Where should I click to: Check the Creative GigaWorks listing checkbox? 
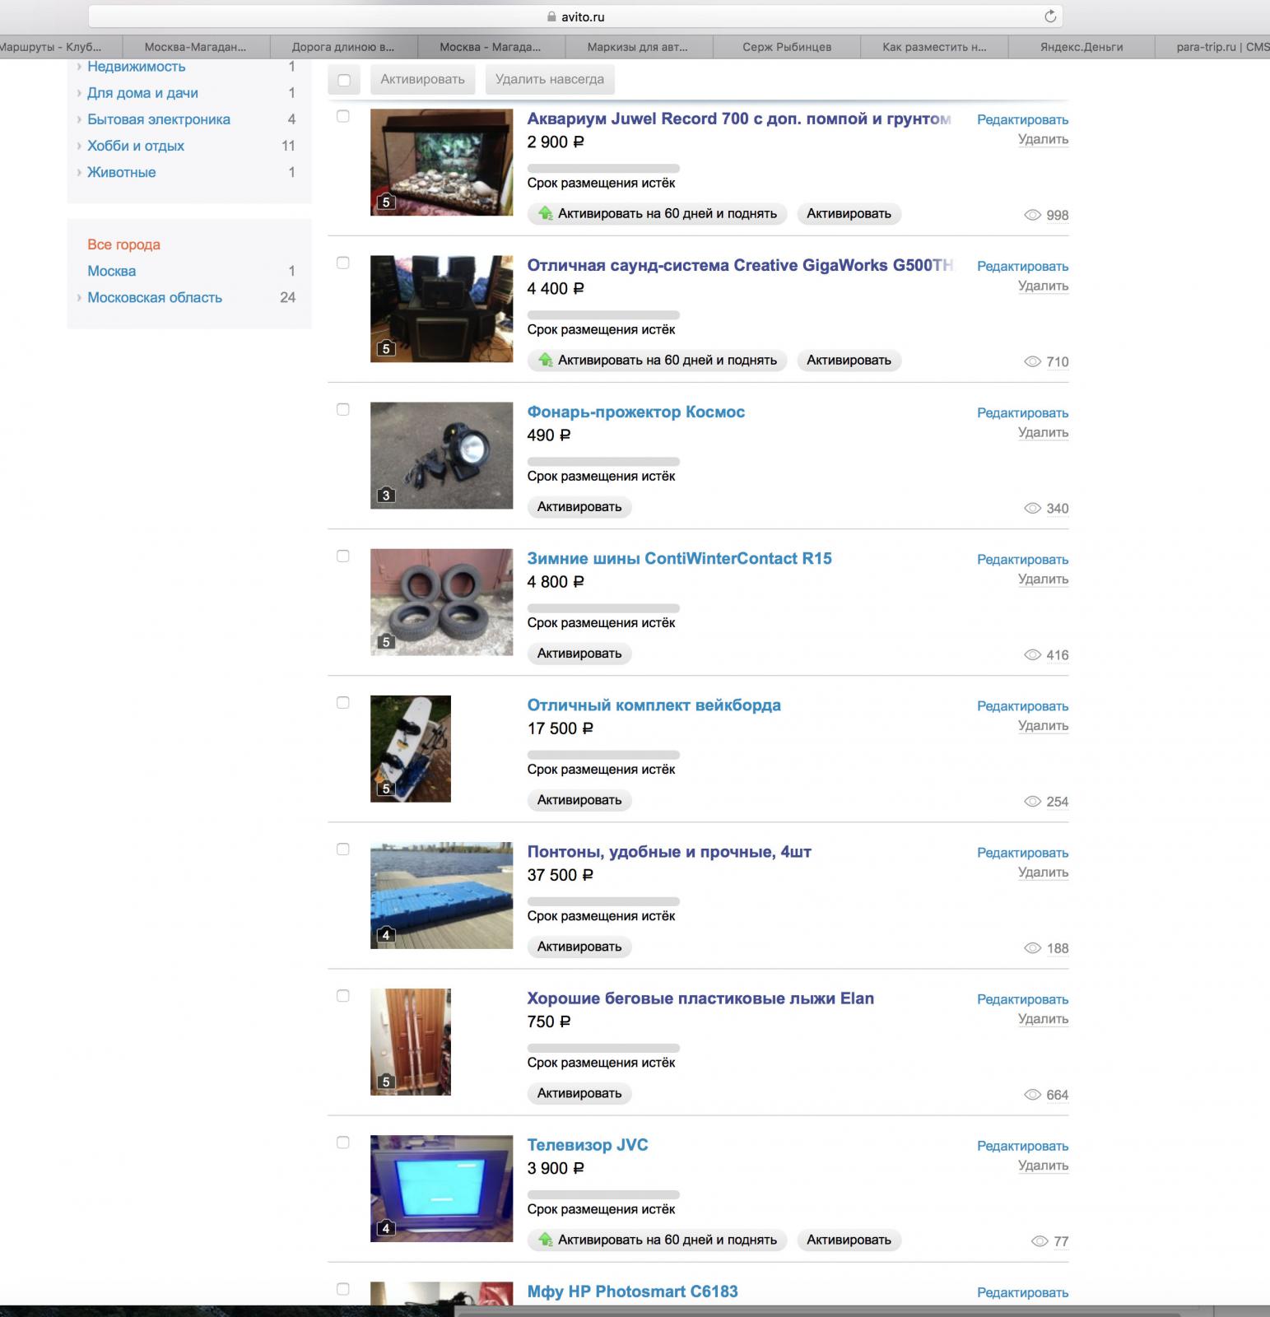click(x=343, y=263)
